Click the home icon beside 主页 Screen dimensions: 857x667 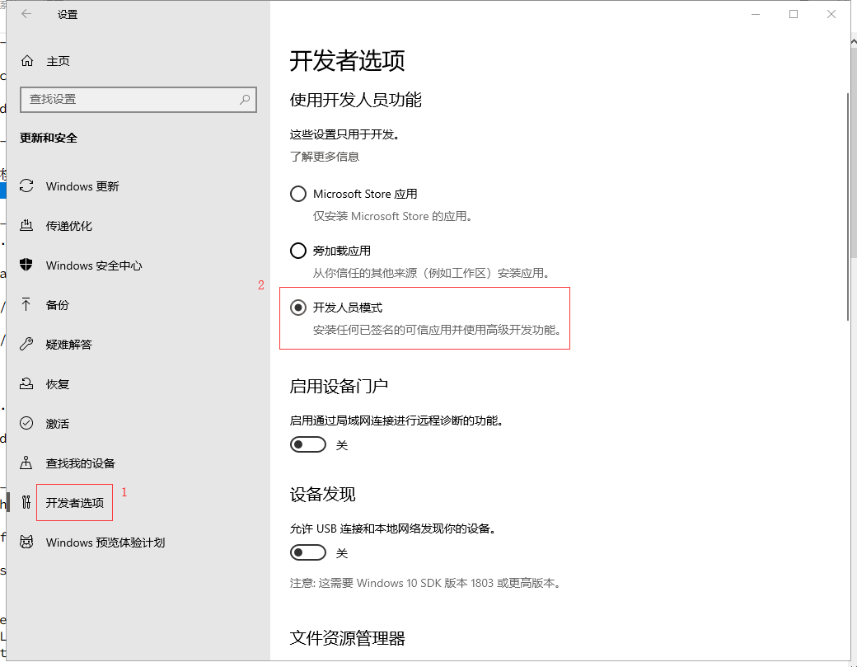[x=26, y=61]
